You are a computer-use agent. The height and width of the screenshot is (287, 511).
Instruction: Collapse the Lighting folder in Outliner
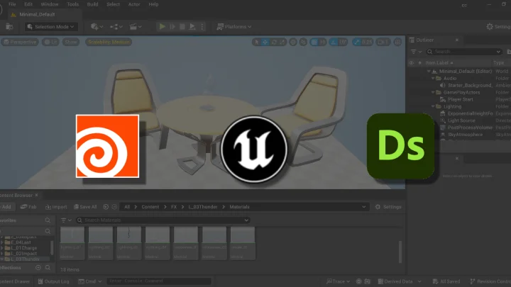(433, 106)
